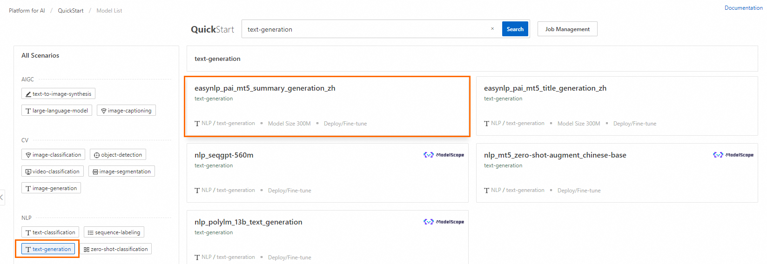Select the image-segmentation scenario tag
767x264 pixels.
coord(121,172)
